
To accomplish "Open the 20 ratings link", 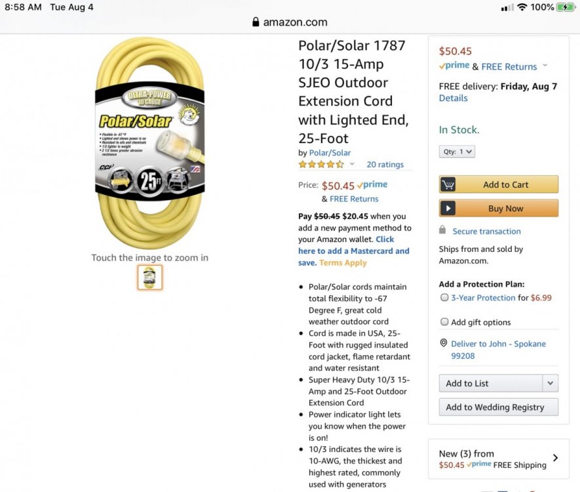I will [x=385, y=165].
